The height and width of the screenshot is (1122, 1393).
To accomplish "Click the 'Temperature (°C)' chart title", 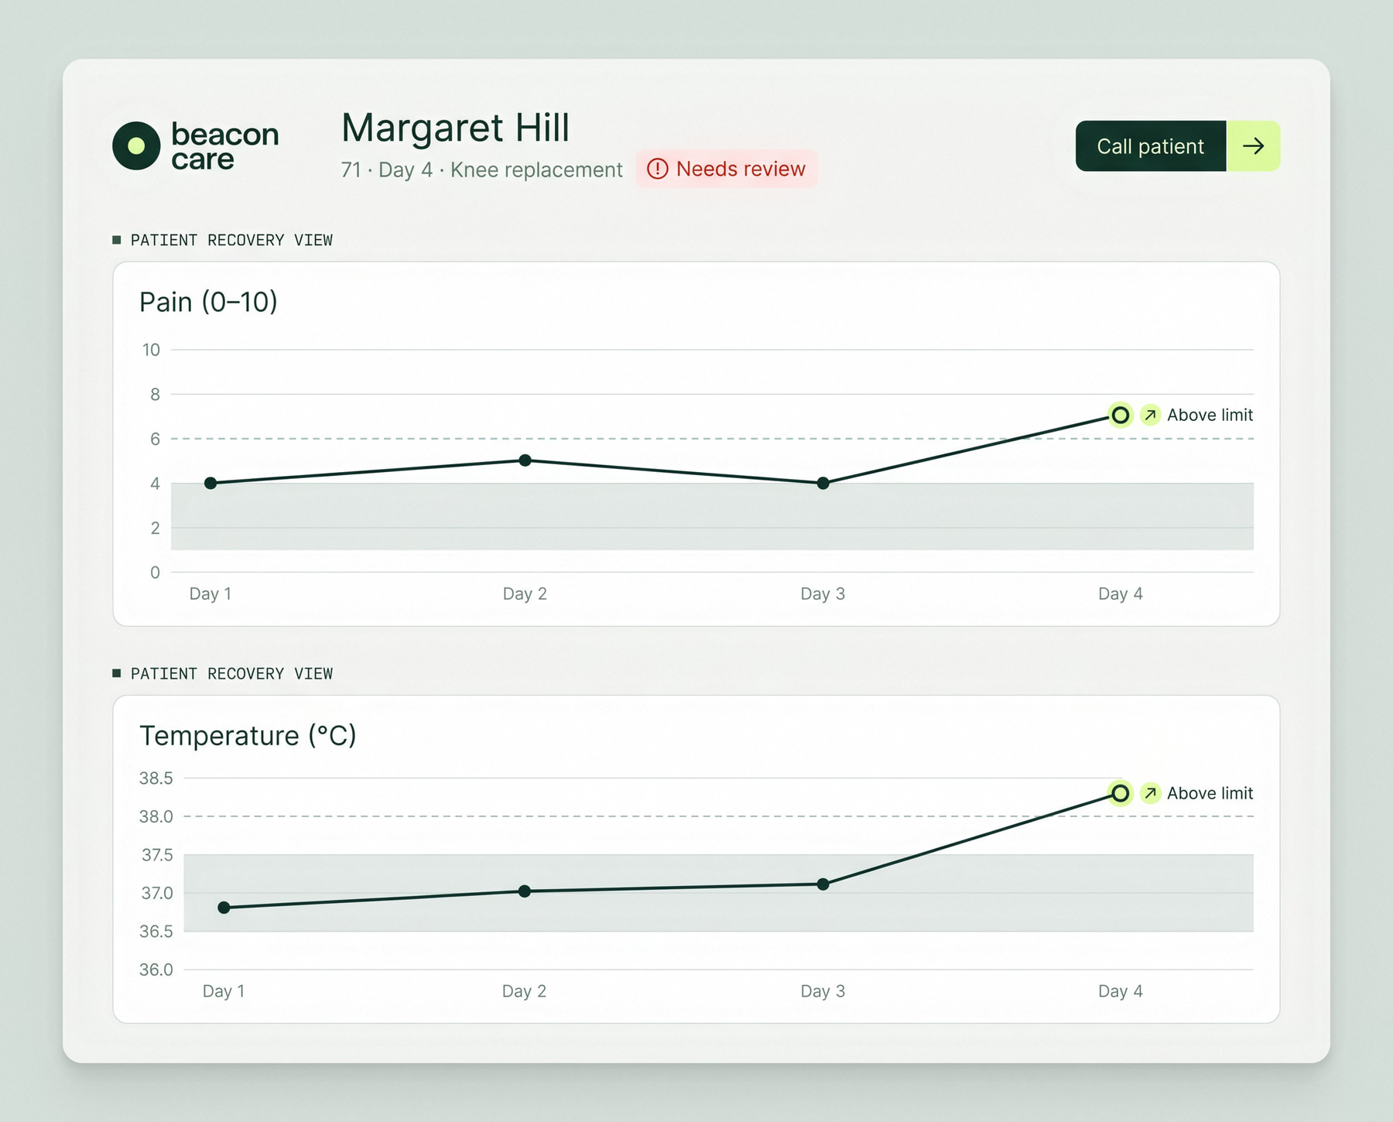I will point(248,736).
